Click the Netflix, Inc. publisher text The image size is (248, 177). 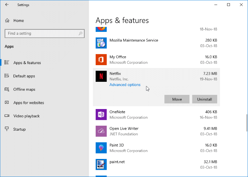click(x=119, y=79)
